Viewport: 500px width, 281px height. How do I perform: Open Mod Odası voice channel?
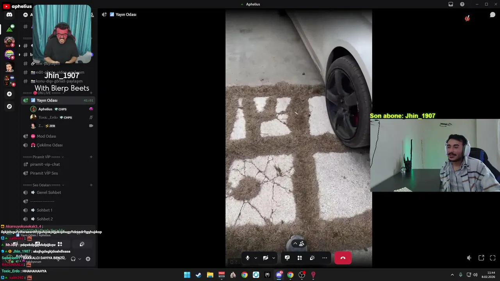57,136
